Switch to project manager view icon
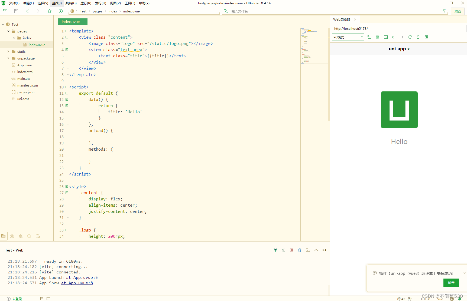This screenshot has width=467, height=301. pos(3,236)
